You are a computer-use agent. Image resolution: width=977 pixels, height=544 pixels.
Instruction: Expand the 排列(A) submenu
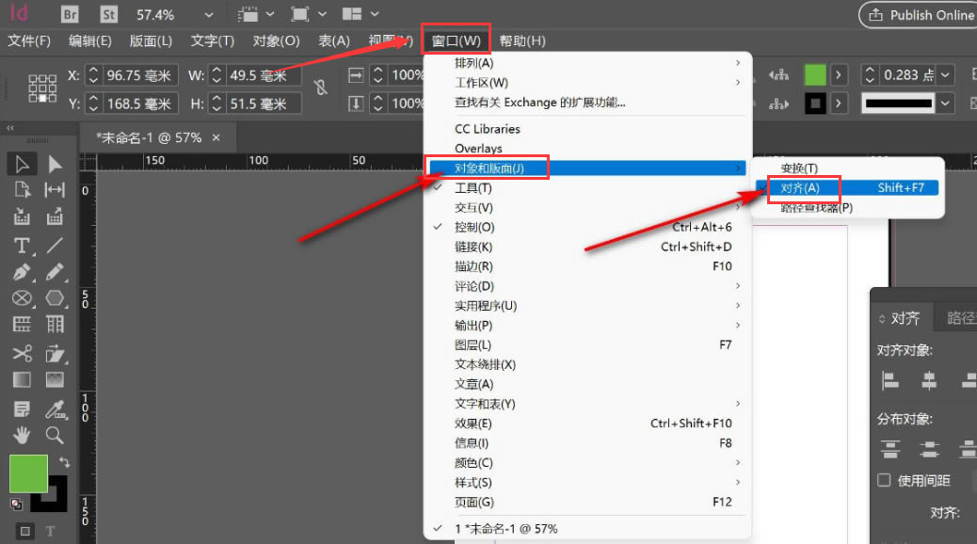pos(587,63)
